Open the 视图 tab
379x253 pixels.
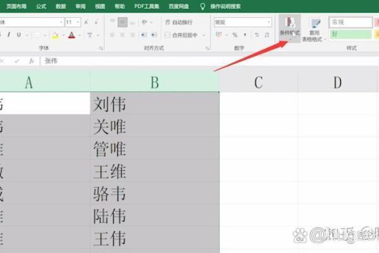[100, 6]
